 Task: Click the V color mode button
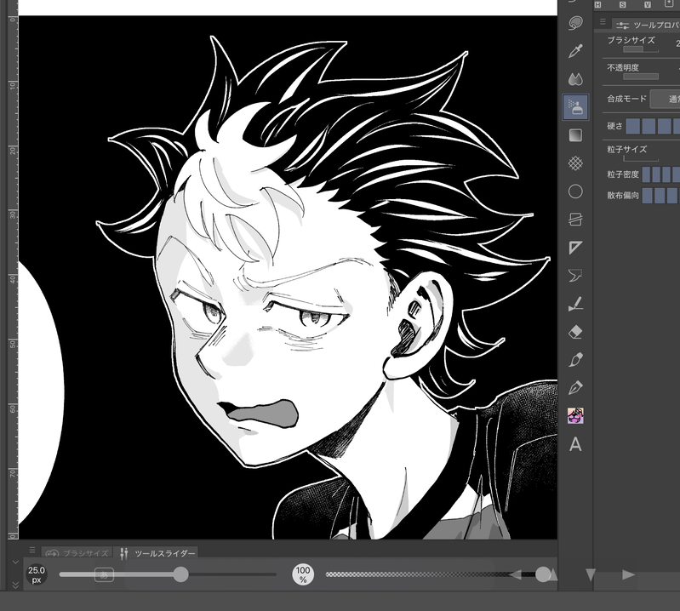tap(648, 4)
